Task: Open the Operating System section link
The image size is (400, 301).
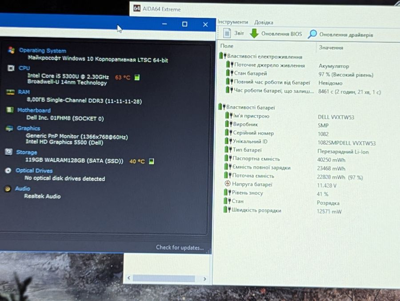Action: coord(43,51)
